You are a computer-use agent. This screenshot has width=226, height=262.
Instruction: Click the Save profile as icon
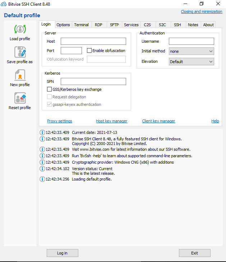(20, 52)
